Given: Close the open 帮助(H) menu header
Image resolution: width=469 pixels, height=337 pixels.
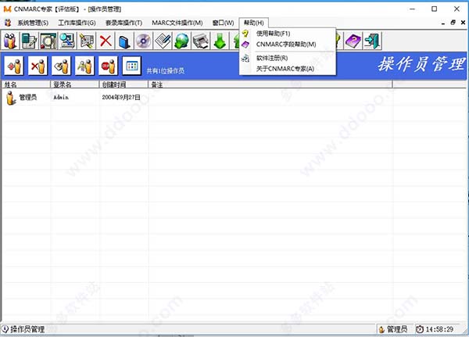Looking at the screenshot, I should (253, 23).
